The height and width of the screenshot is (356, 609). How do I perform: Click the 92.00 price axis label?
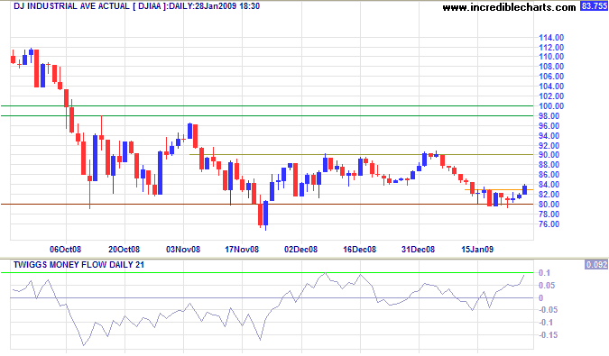pos(549,146)
